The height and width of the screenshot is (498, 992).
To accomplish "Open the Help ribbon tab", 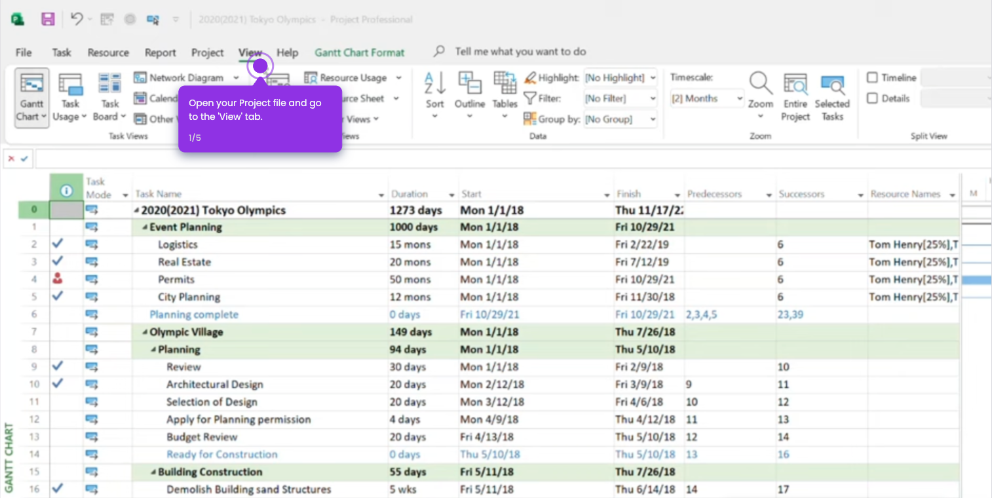I will click(x=287, y=52).
